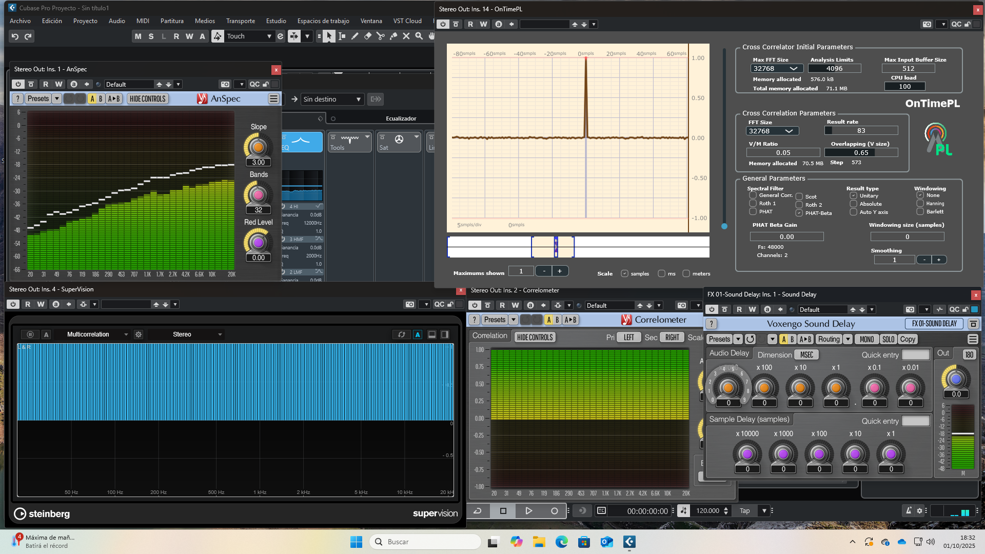The width and height of the screenshot is (985, 554).
Task: Set scale to ms in OnTimePL
Action: point(661,273)
